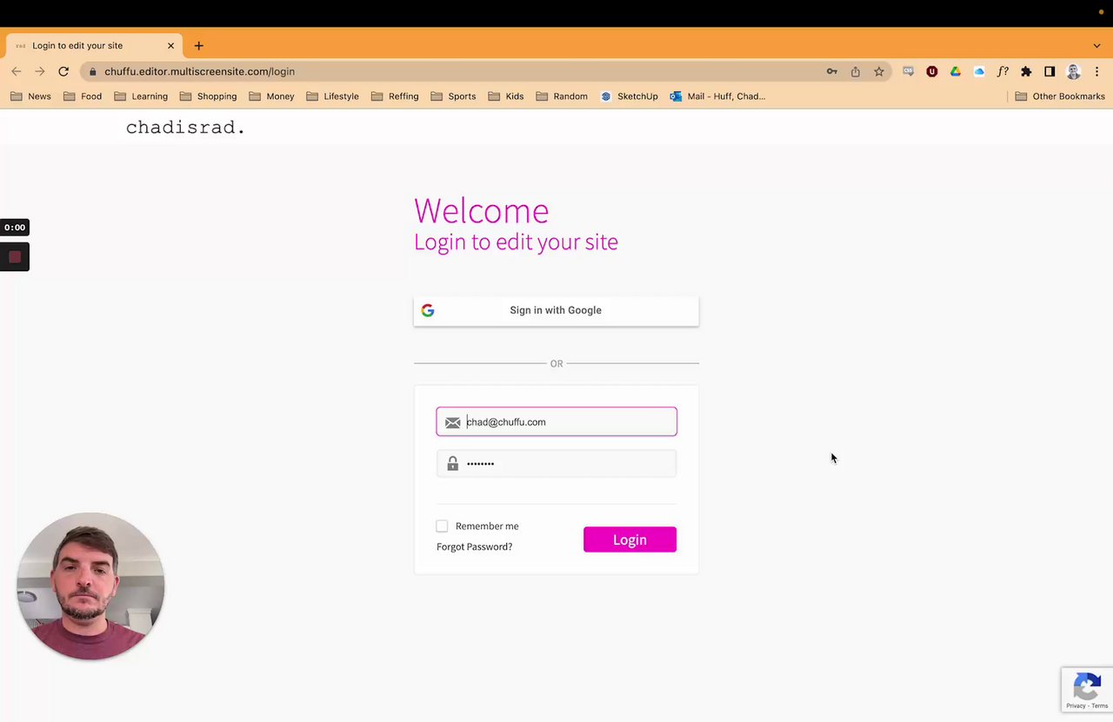The height and width of the screenshot is (722, 1113).
Task: Stop recording with the red square button
Action: [15, 257]
